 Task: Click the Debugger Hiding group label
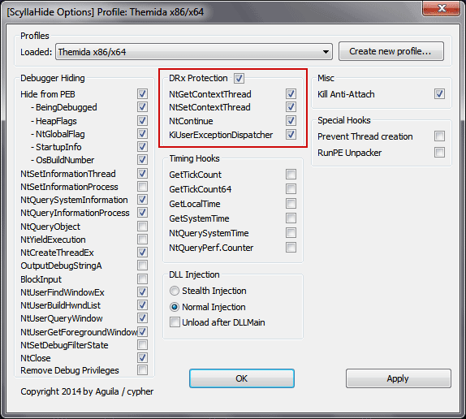pos(53,78)
